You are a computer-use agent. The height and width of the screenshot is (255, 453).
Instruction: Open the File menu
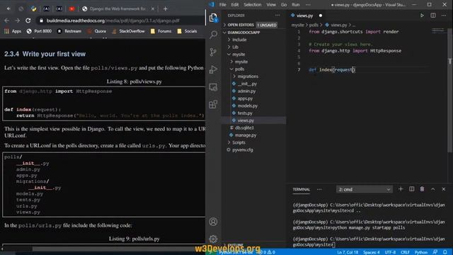[x=222, y=5]
